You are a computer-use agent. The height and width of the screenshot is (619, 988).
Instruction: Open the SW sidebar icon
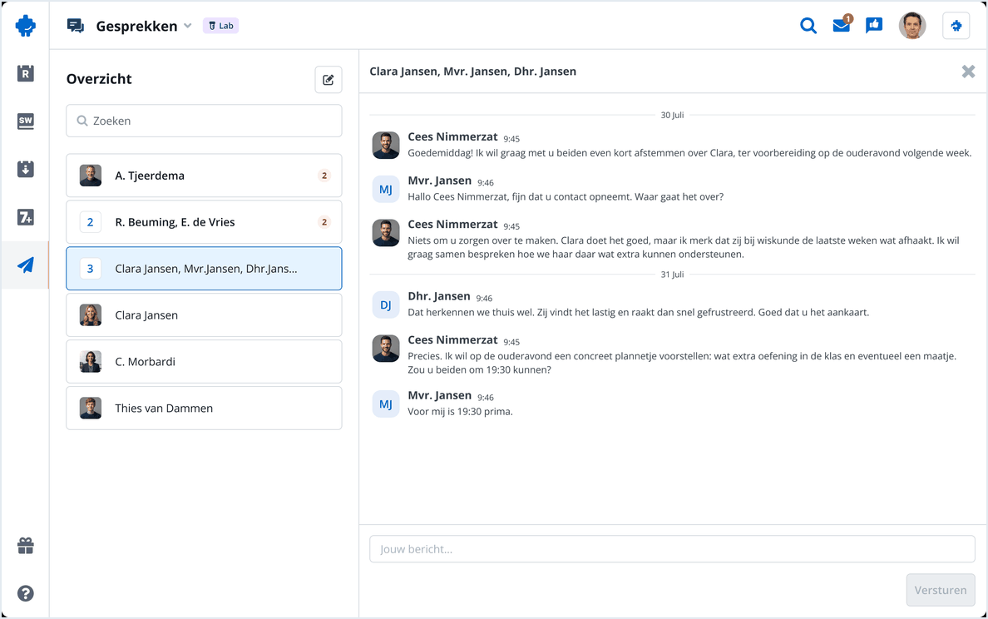point(25,121)
